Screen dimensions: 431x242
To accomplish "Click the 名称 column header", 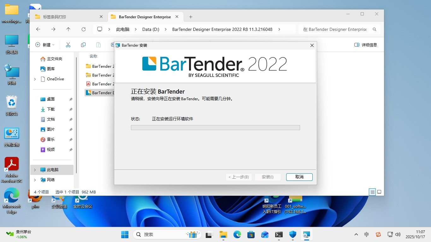I will tap(93, 56).
